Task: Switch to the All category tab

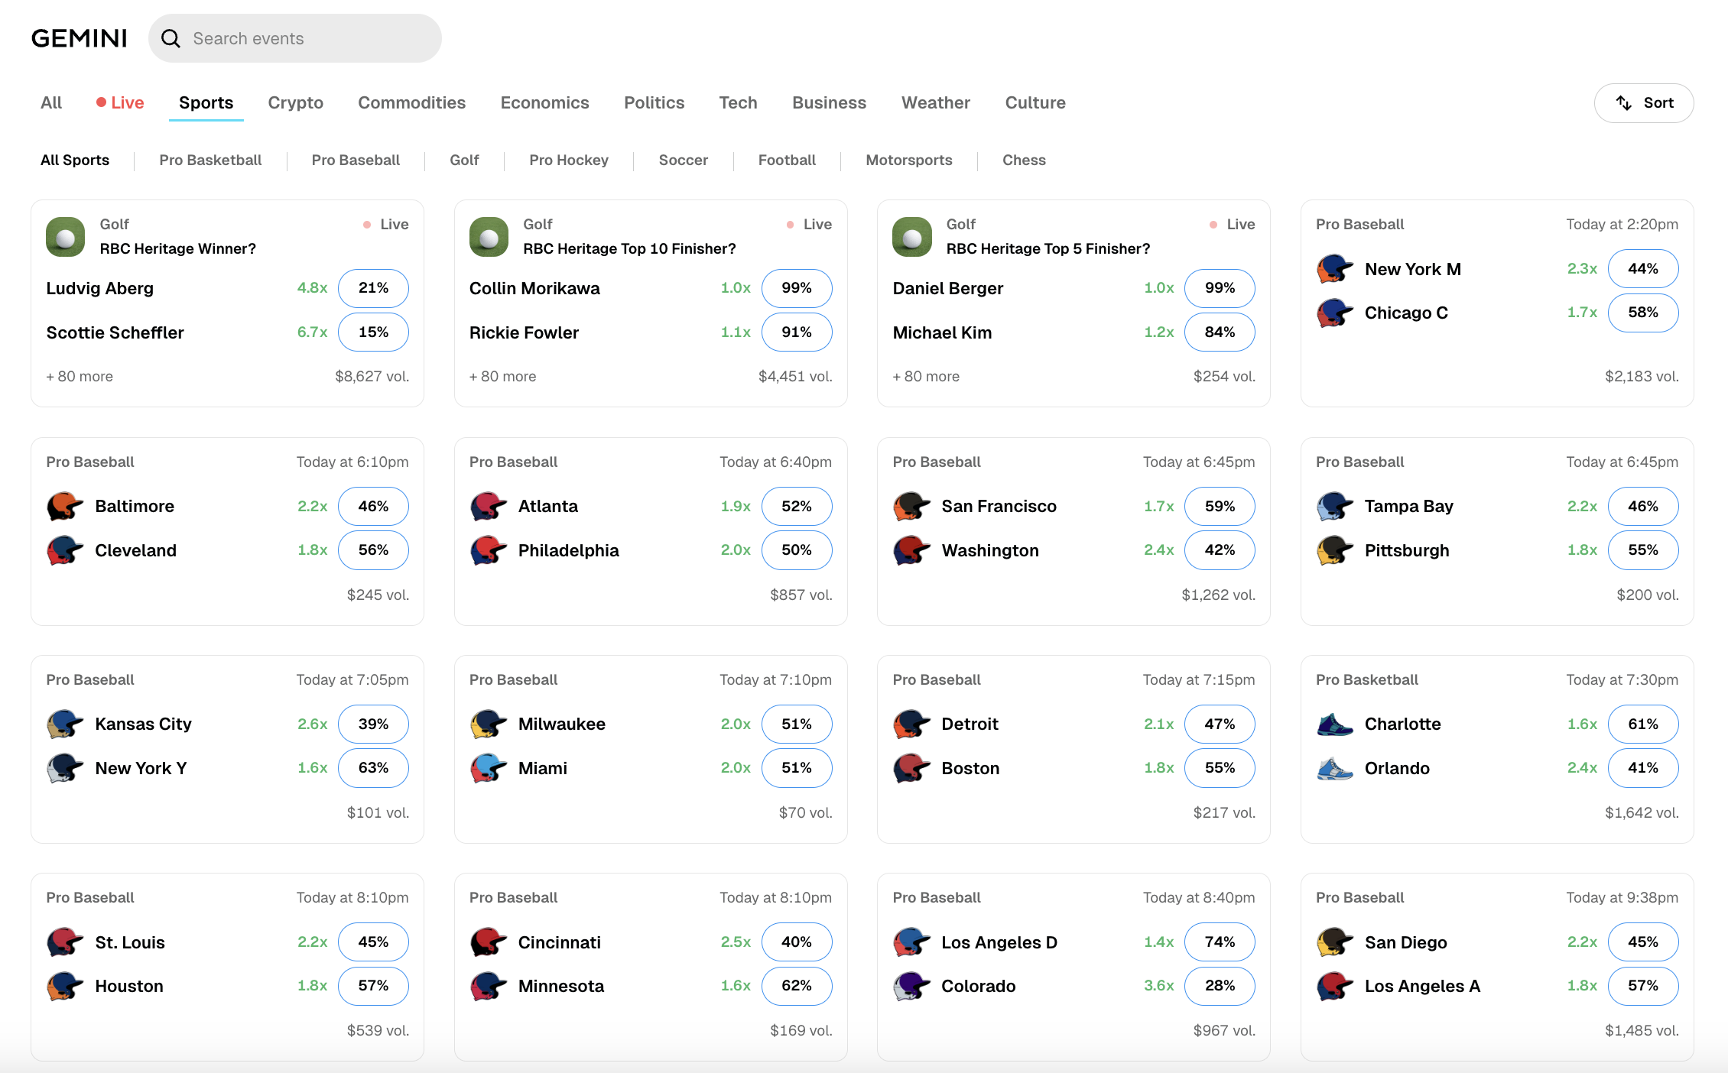Action: [51, 102]
